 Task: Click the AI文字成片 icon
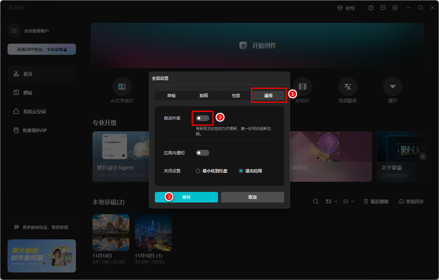[122, 87]
